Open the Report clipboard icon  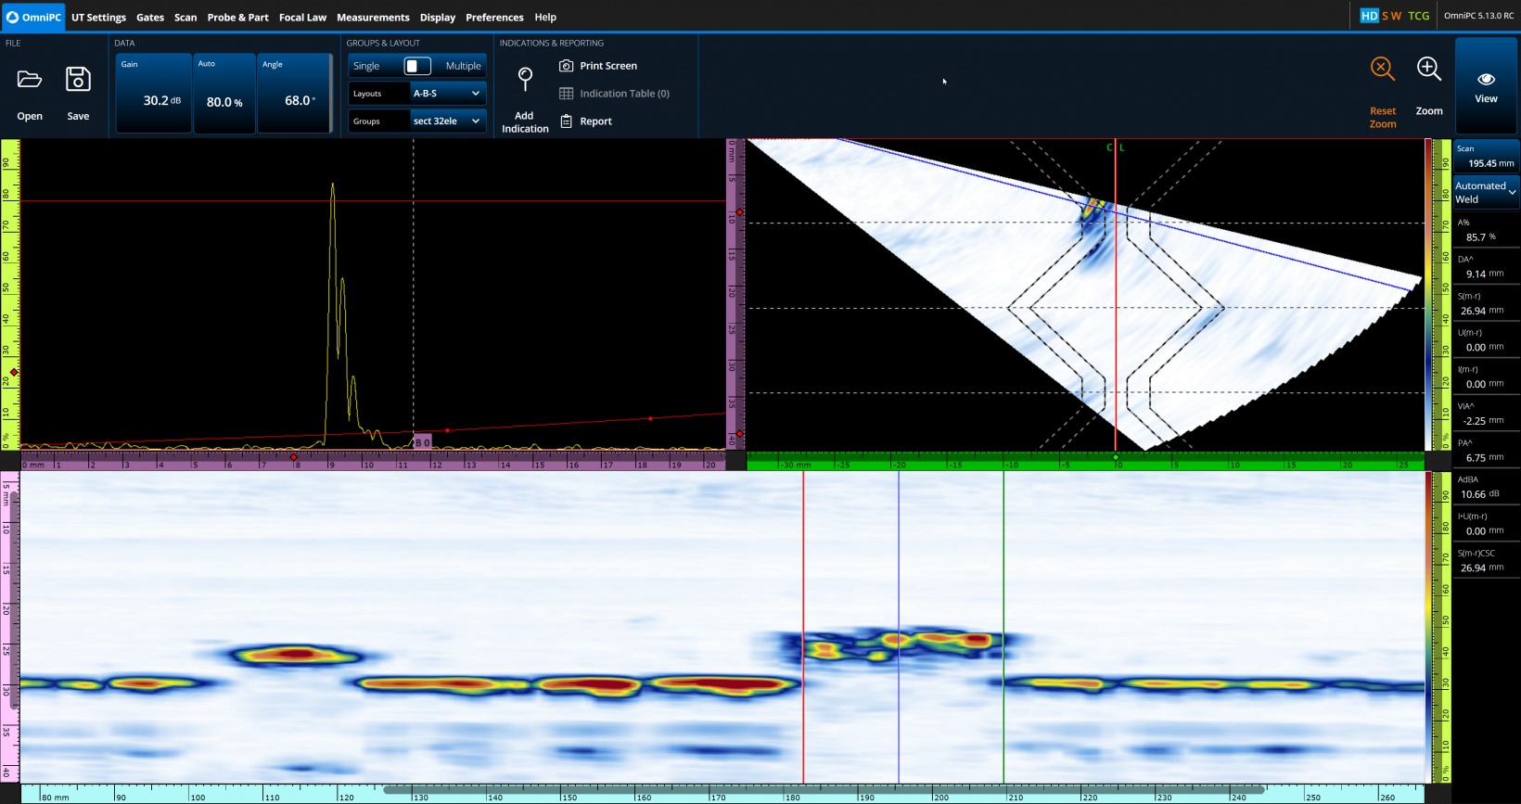pos(566,121)
